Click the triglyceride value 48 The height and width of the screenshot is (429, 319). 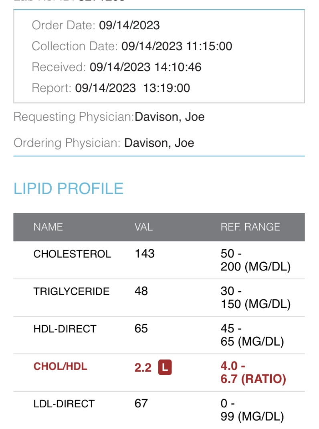click(x=141, y=291)
